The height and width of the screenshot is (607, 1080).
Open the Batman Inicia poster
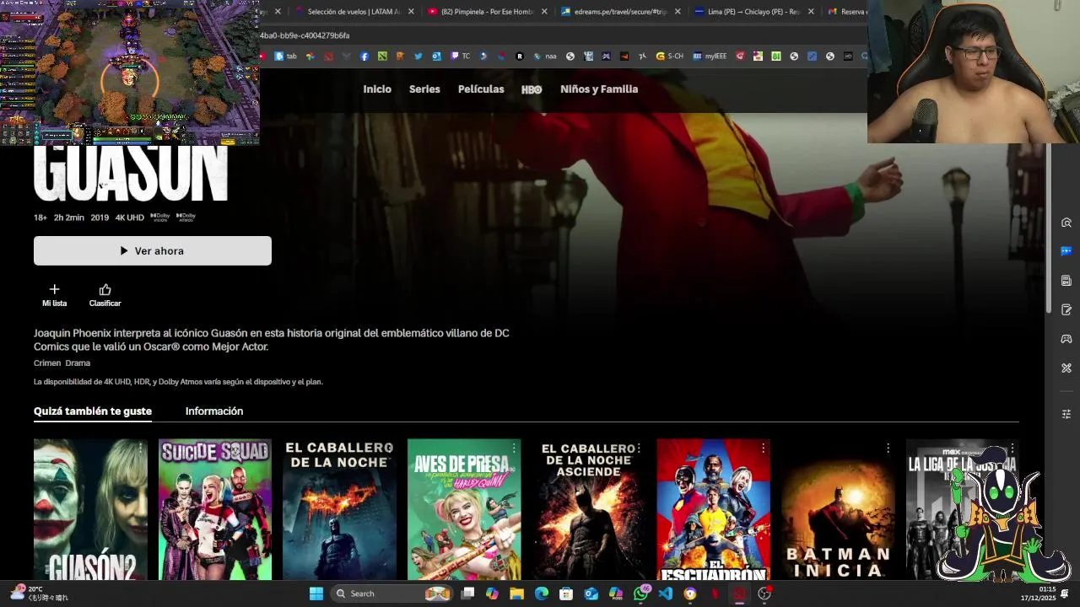[x=838, y=509]
